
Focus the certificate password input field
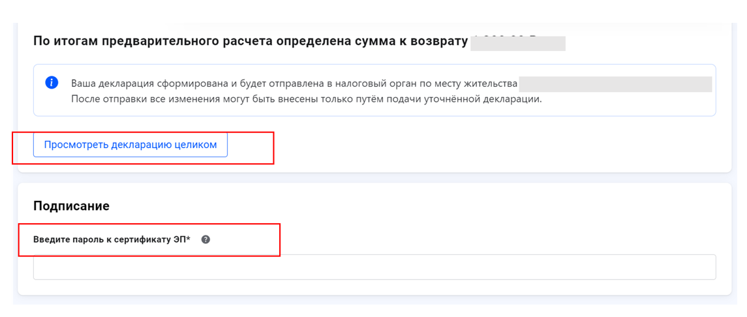(x=374, y=267)
